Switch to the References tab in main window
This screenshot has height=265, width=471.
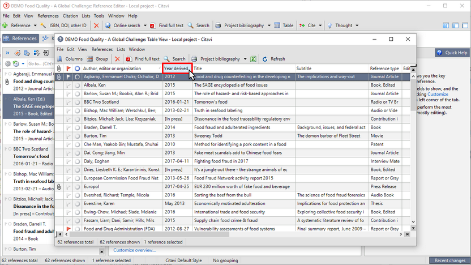tap(20, 39)
